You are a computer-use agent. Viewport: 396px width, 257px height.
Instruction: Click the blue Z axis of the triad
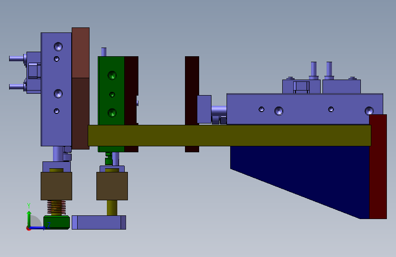pyautogui.click(x=37, y=228)
